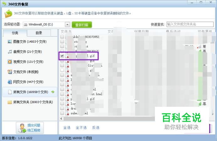Check the box for dra... file
This screenshot has height=141, width=217.
click(62, 108)
